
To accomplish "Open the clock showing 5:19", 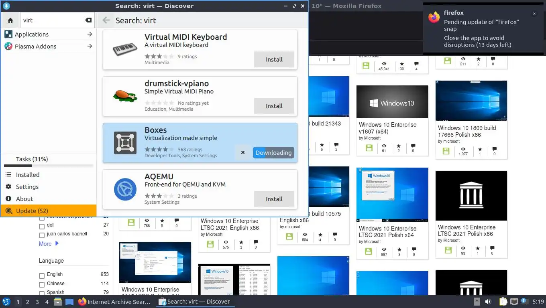I will 538,302.
